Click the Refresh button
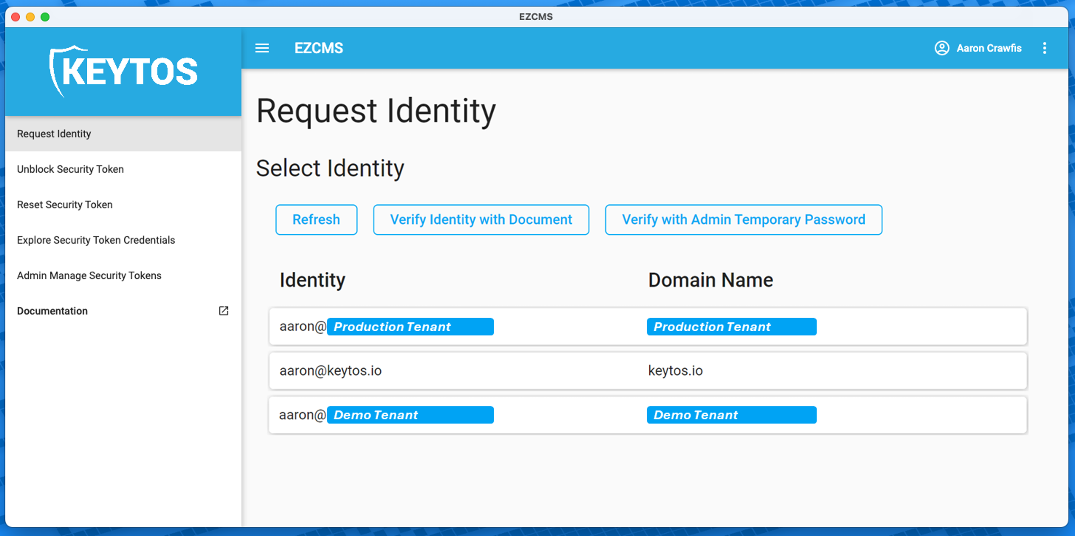The height and width of the screenshot is (536, 1075). point(316,219)
